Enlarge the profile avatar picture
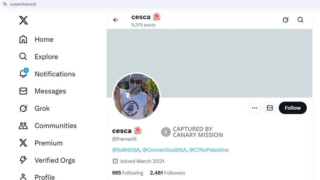Image resolution: width=320 pixels, height=180 pixels. [x=136, y=96]
